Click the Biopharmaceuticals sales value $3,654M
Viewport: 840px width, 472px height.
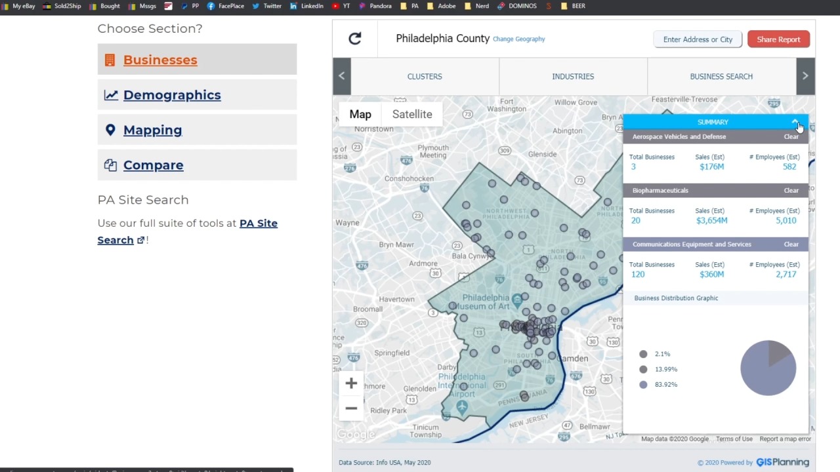point(711,220)
